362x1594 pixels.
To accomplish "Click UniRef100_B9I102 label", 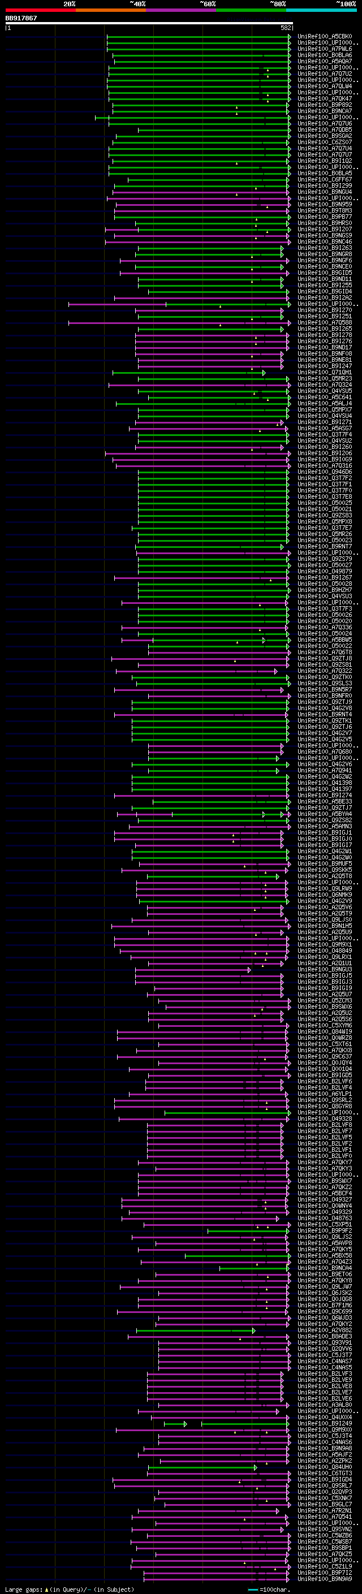I will (324, 161).
